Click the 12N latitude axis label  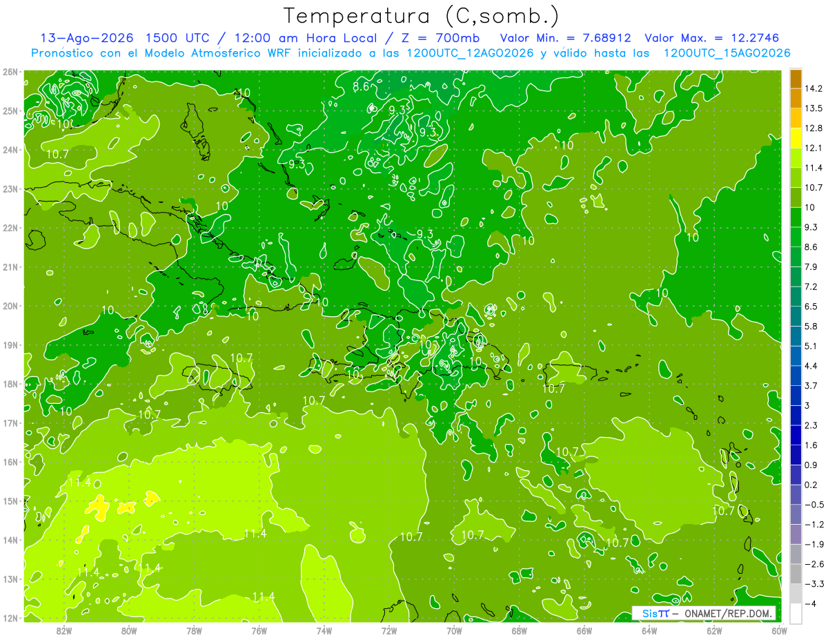(x=10, y=618)
